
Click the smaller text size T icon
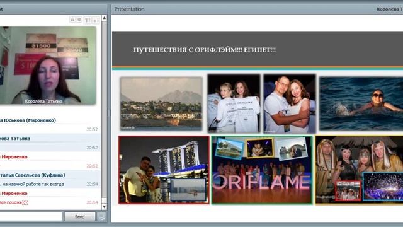96,20
